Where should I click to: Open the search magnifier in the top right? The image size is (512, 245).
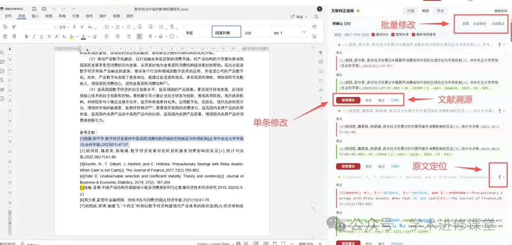click(x=316, y=17)
